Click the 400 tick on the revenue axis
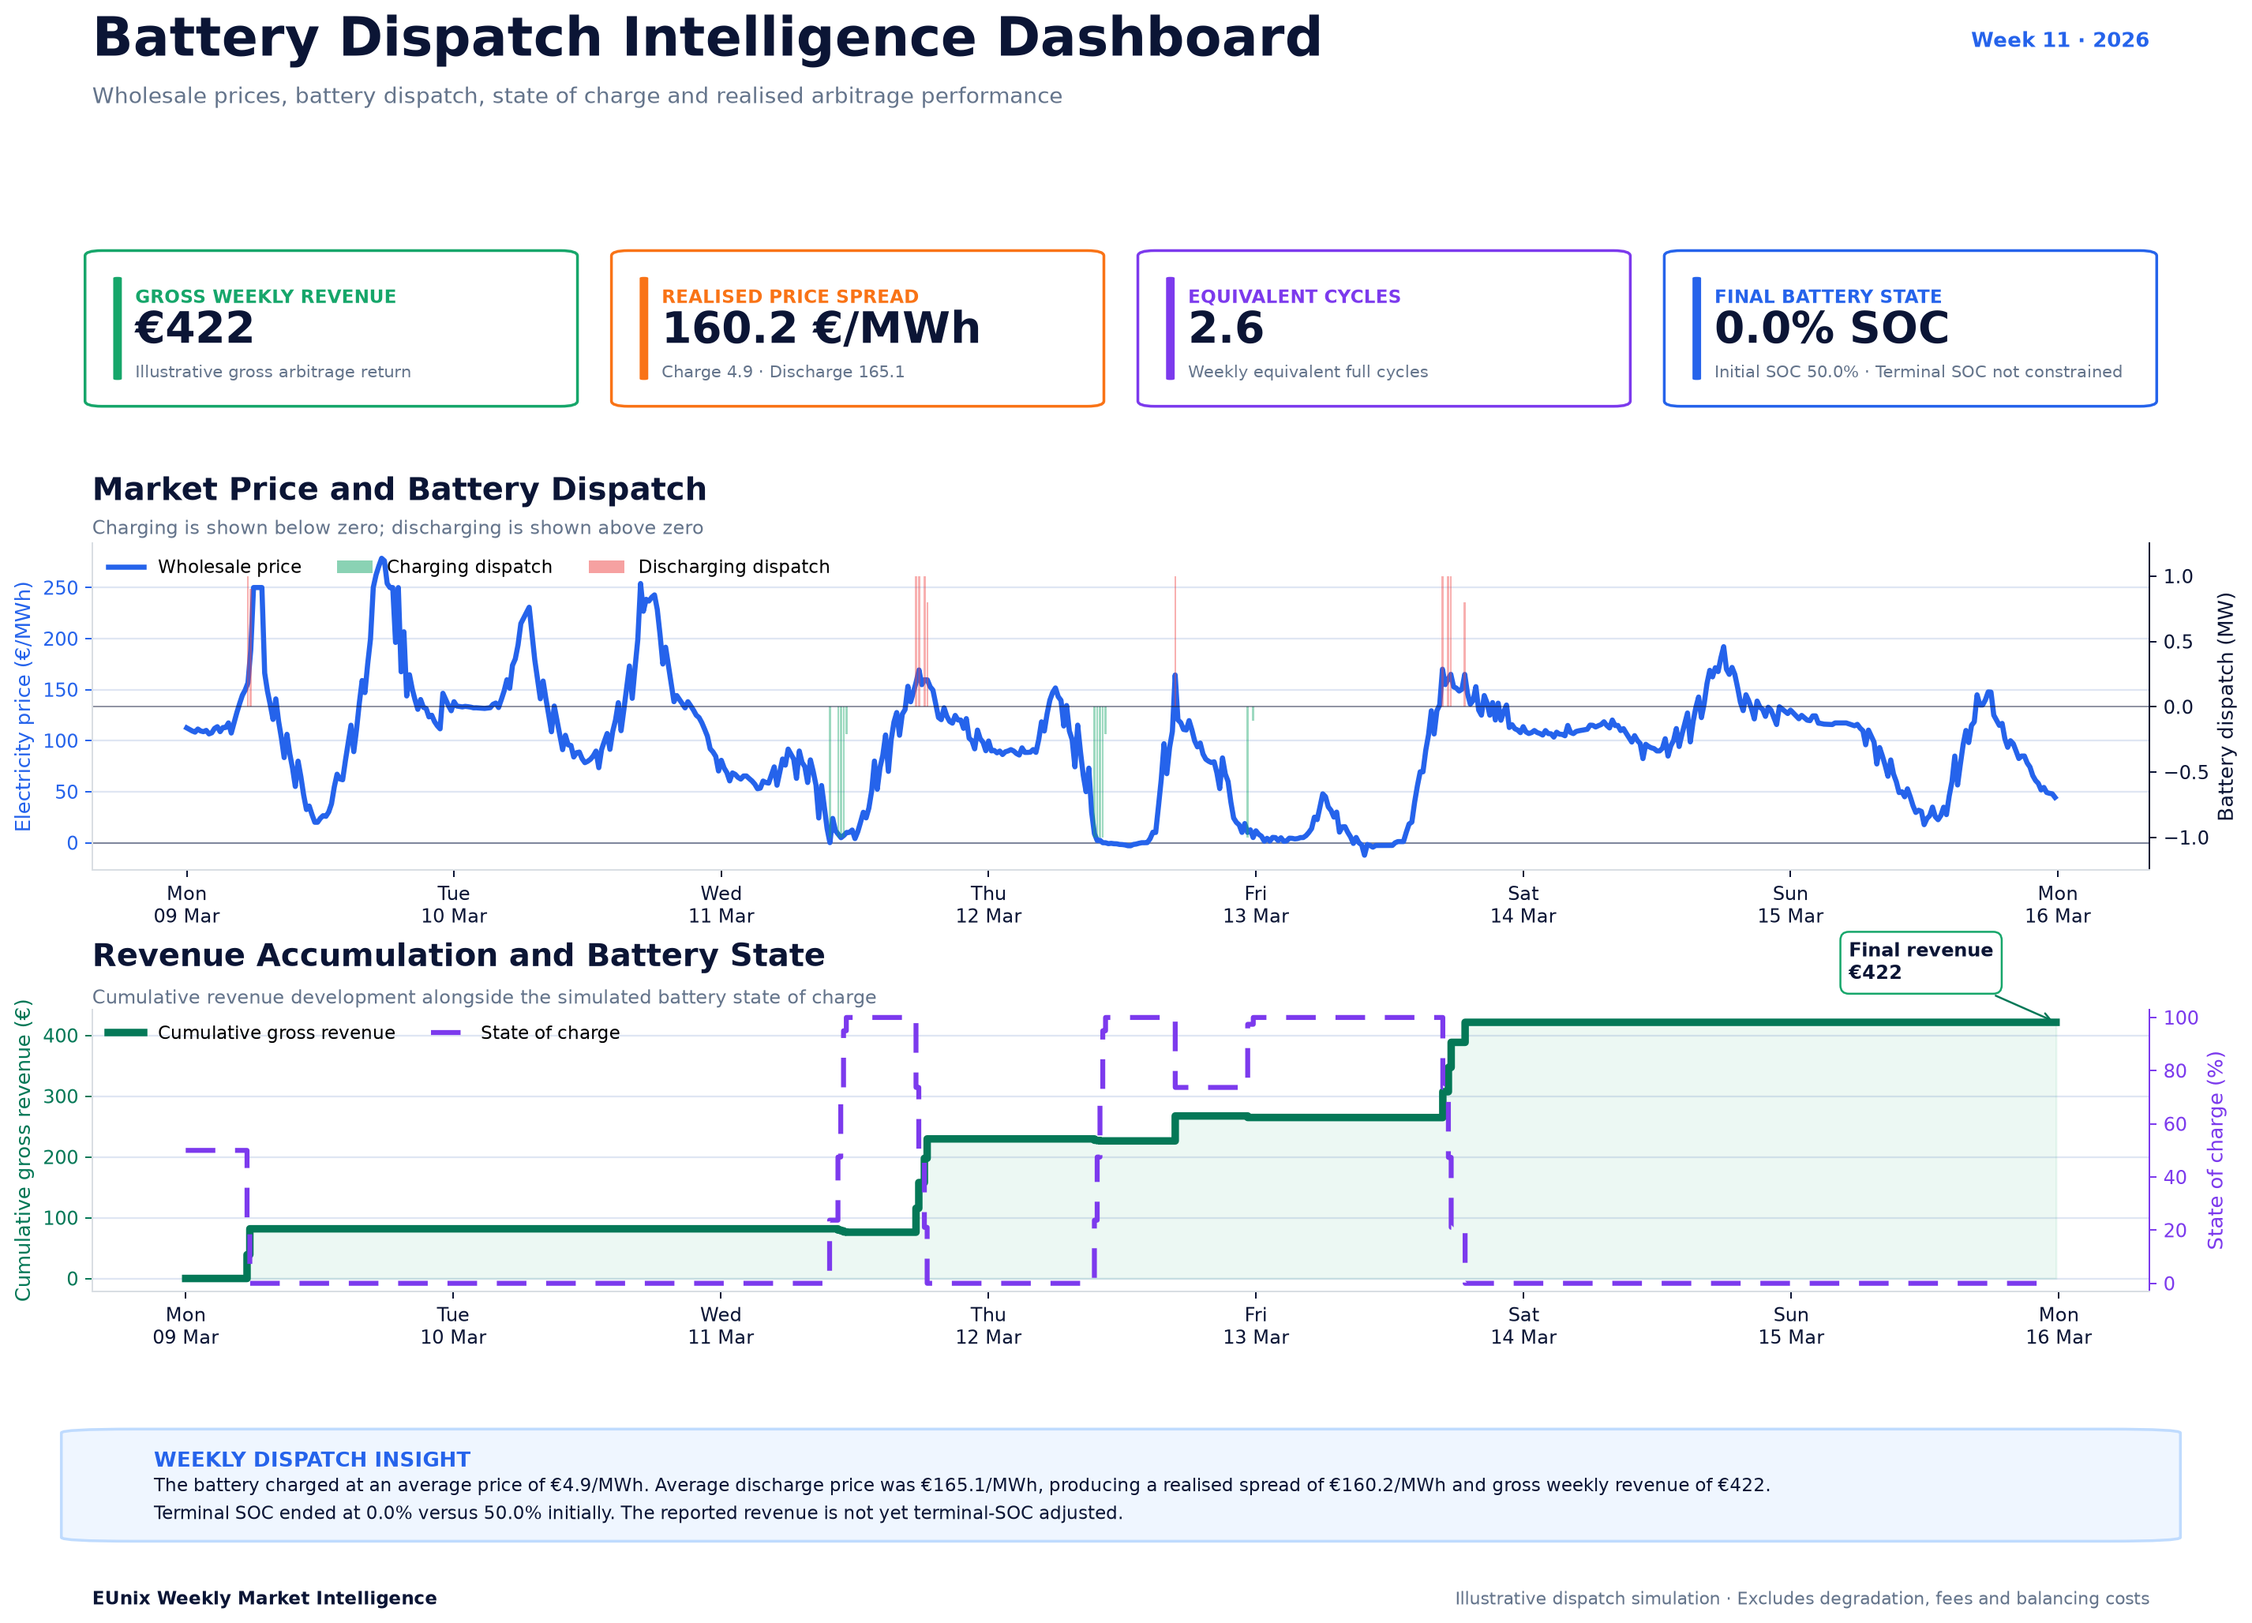Viewport: 2252px width, 1623px height. (61, 1035)
